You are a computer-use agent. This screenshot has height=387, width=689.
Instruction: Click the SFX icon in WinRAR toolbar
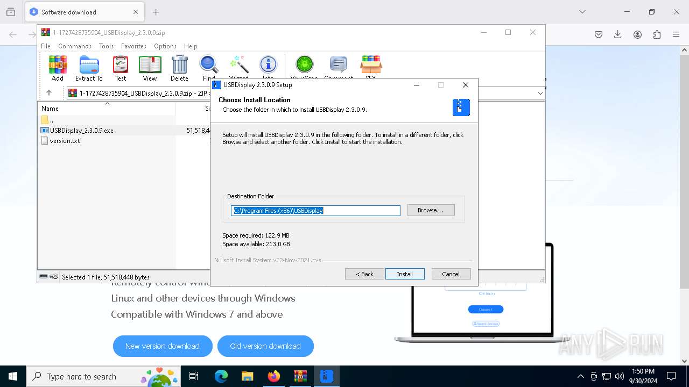point(371,68)
